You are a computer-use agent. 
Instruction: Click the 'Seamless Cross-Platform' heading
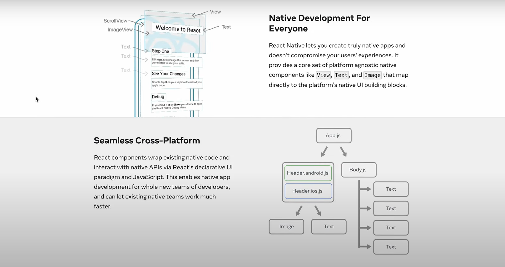(147, 141)
